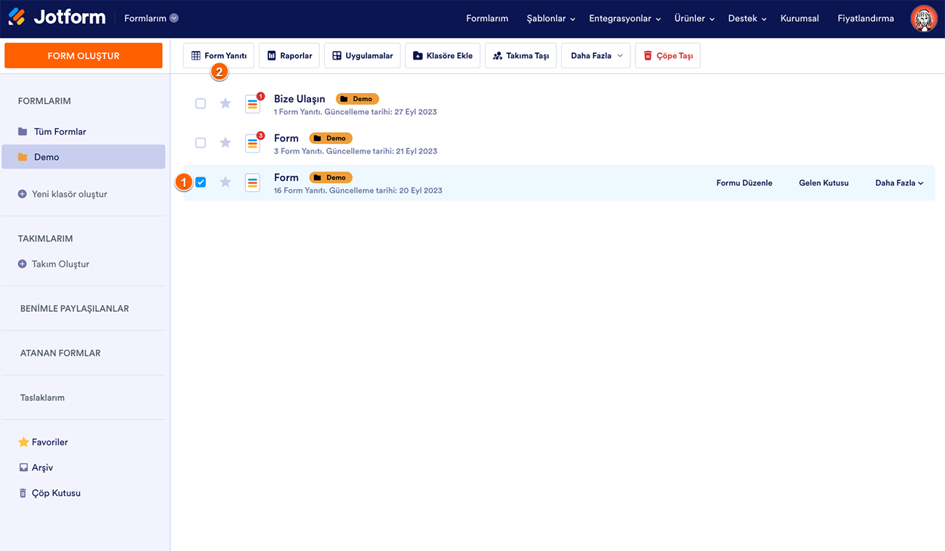This screenshot has height=551, width=945.
Task: Open the user avatar profile menu
Action: point(924,18)
